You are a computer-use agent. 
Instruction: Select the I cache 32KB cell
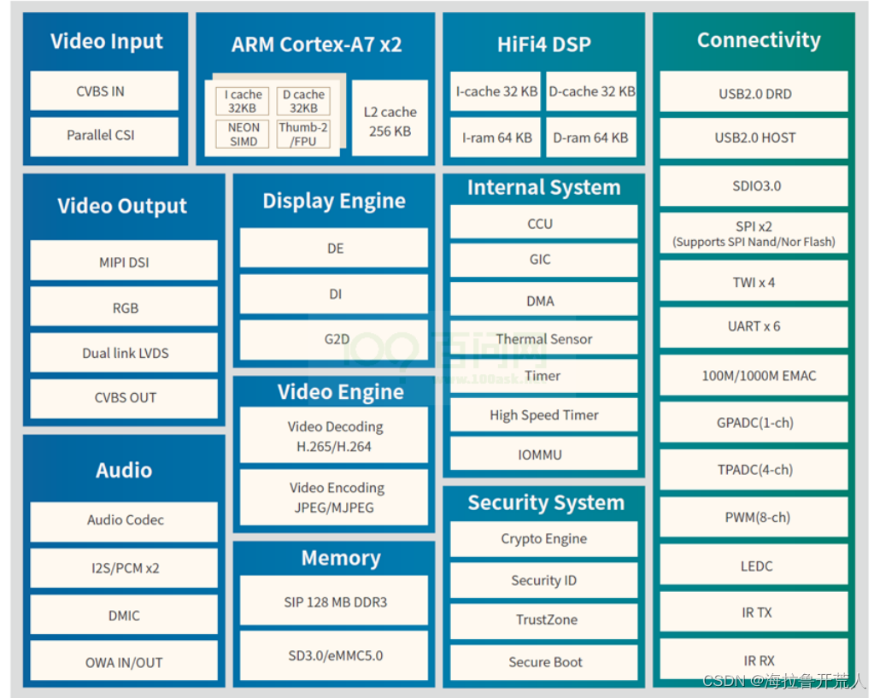[243, 101]
